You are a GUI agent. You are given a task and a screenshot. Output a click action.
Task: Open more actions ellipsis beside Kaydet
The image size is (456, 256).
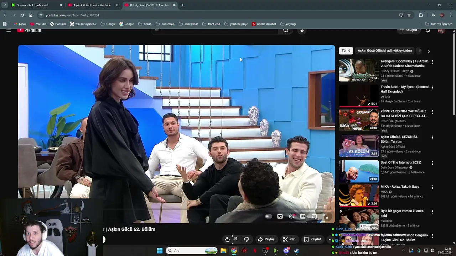tap(330, 239)
